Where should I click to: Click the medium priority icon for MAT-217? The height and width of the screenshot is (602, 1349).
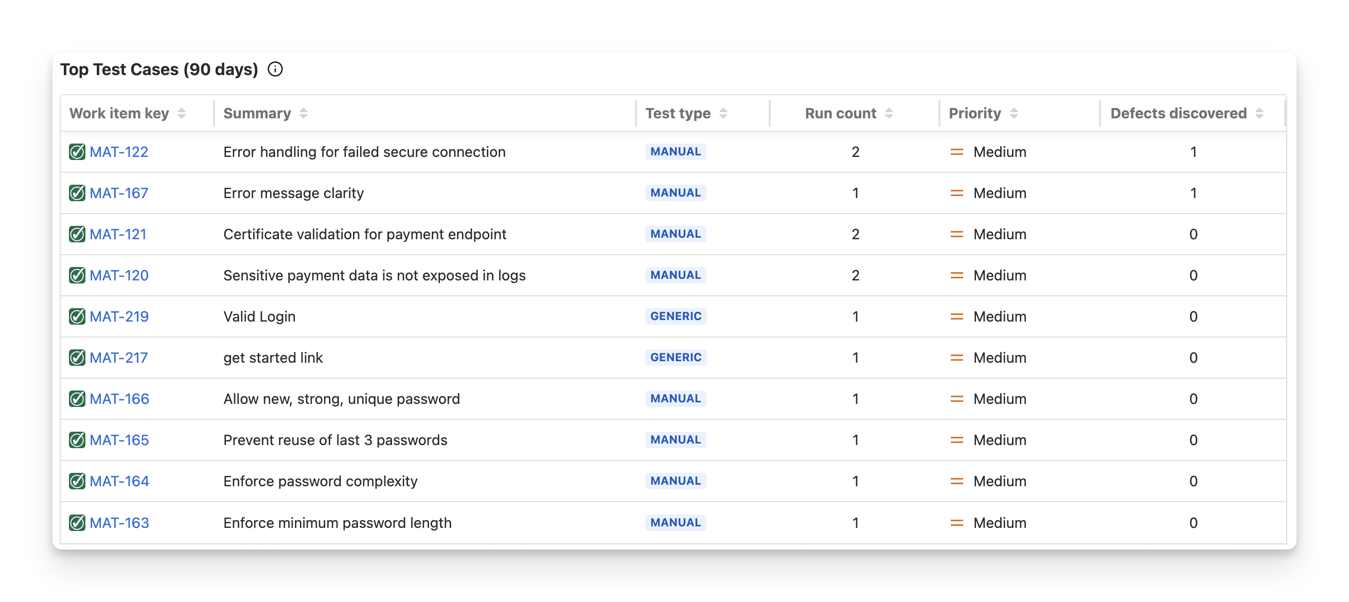[x=956, y=358]
